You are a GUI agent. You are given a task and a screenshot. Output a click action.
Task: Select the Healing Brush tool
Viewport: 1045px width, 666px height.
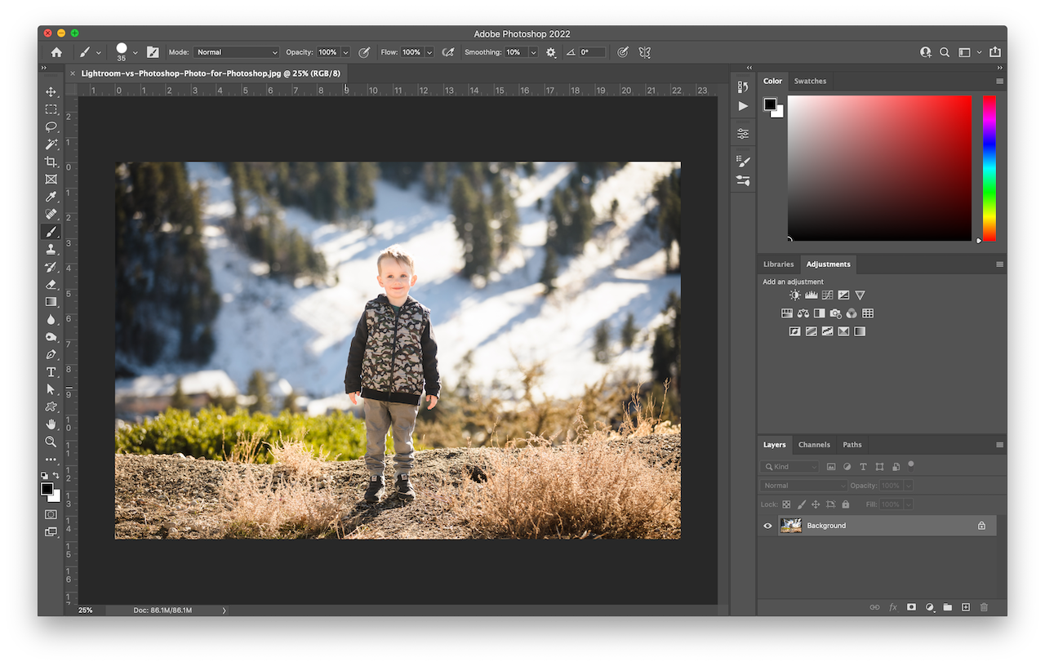tap(51, 214)
